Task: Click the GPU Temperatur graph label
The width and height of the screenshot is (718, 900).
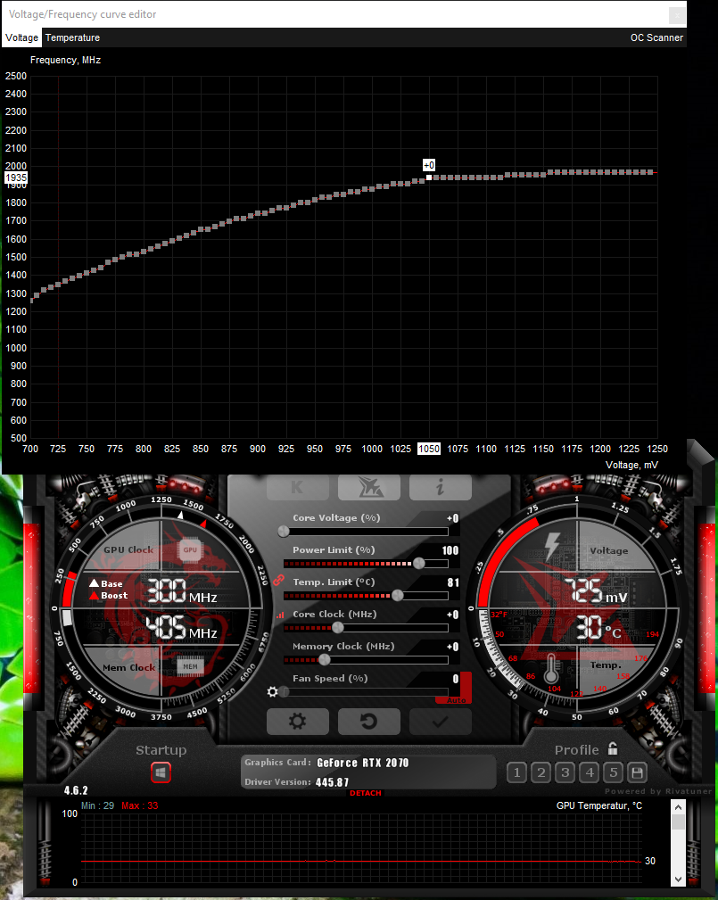Action: pyautogui.click(x=599, y=805)
